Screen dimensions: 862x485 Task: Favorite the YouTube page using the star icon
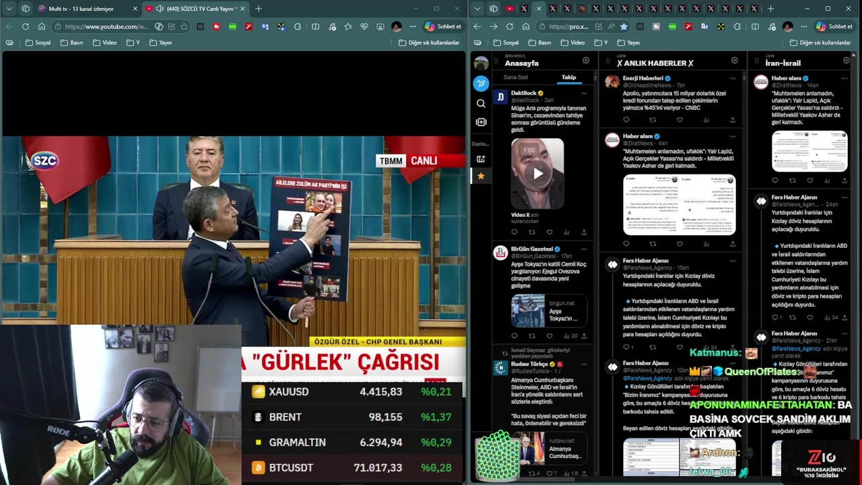(184, 26)
